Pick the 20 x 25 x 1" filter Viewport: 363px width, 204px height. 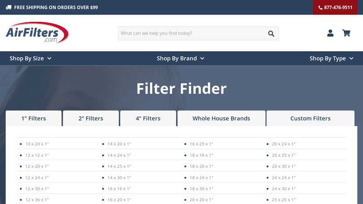click(284, 155)
